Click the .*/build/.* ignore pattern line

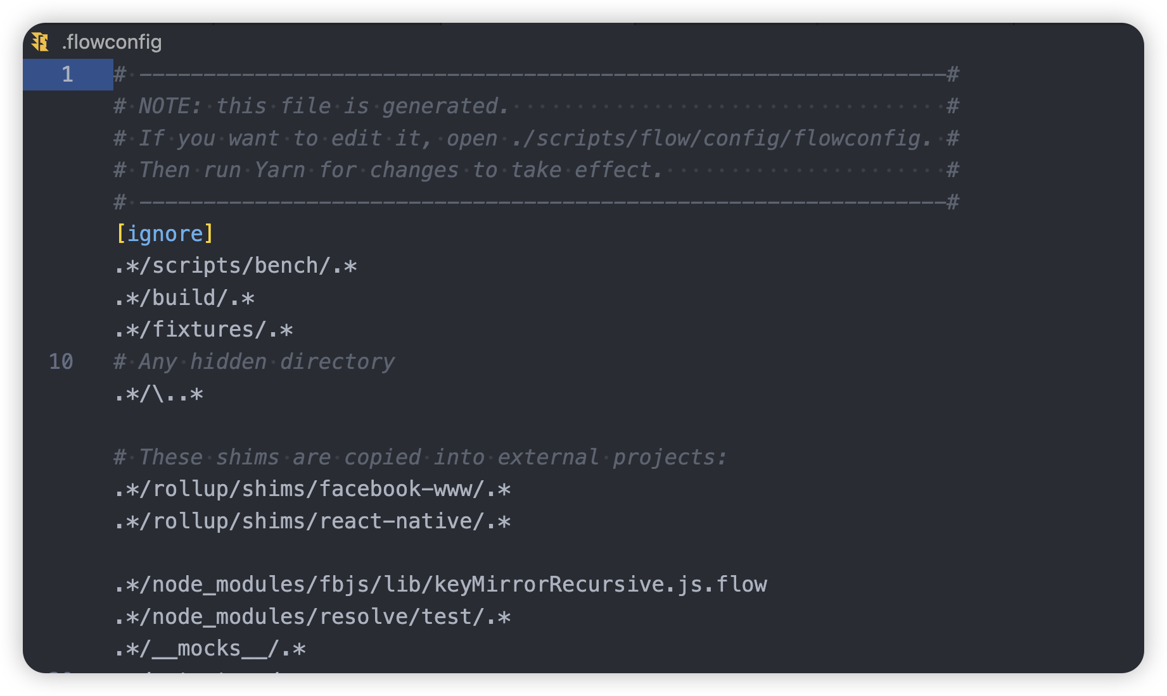tap(184, 298)
